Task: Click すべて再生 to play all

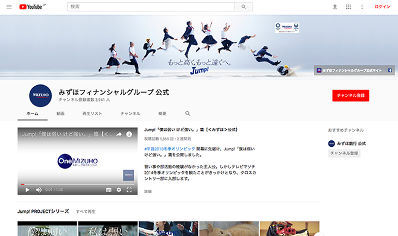Action: 86,212
